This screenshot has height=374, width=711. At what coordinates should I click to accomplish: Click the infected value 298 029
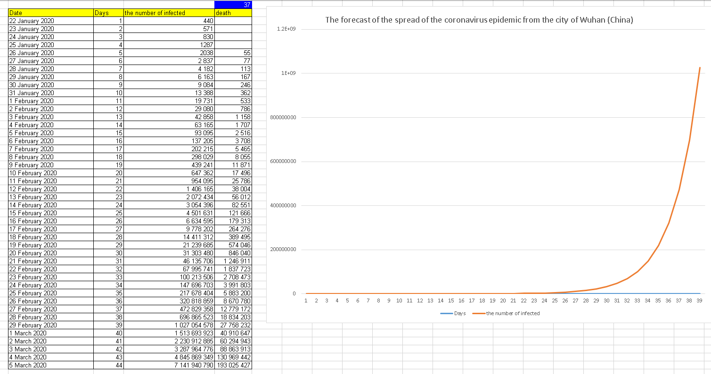click(x=169, y=157)
